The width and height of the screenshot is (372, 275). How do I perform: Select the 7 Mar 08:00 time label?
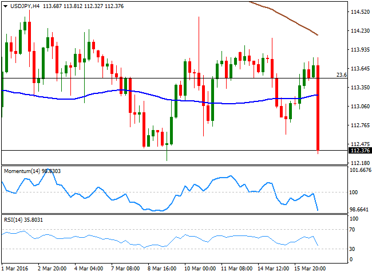(125, 269)
